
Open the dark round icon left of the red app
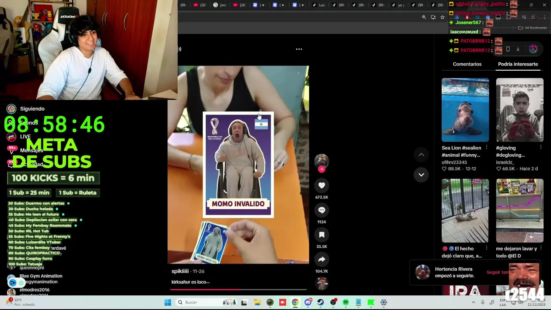point(270,302)
